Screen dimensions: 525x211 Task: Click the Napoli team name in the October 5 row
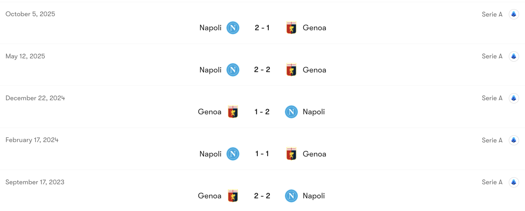tap(210, 27)
